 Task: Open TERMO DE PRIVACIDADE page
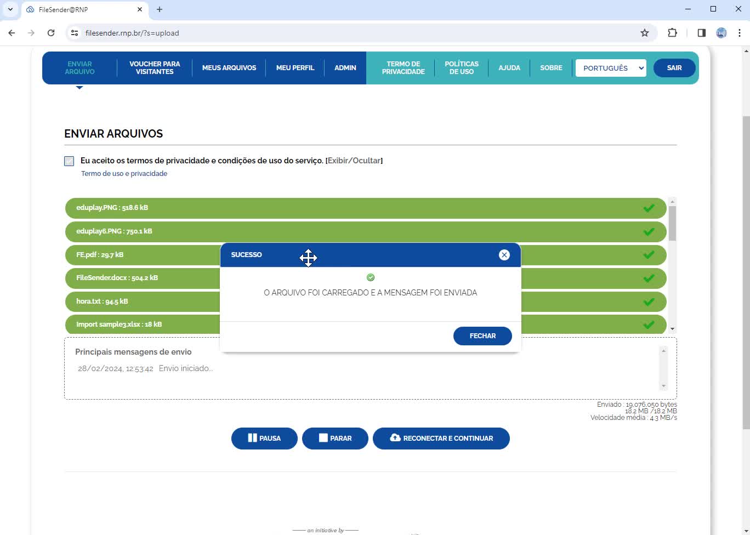tap(404, 68)
